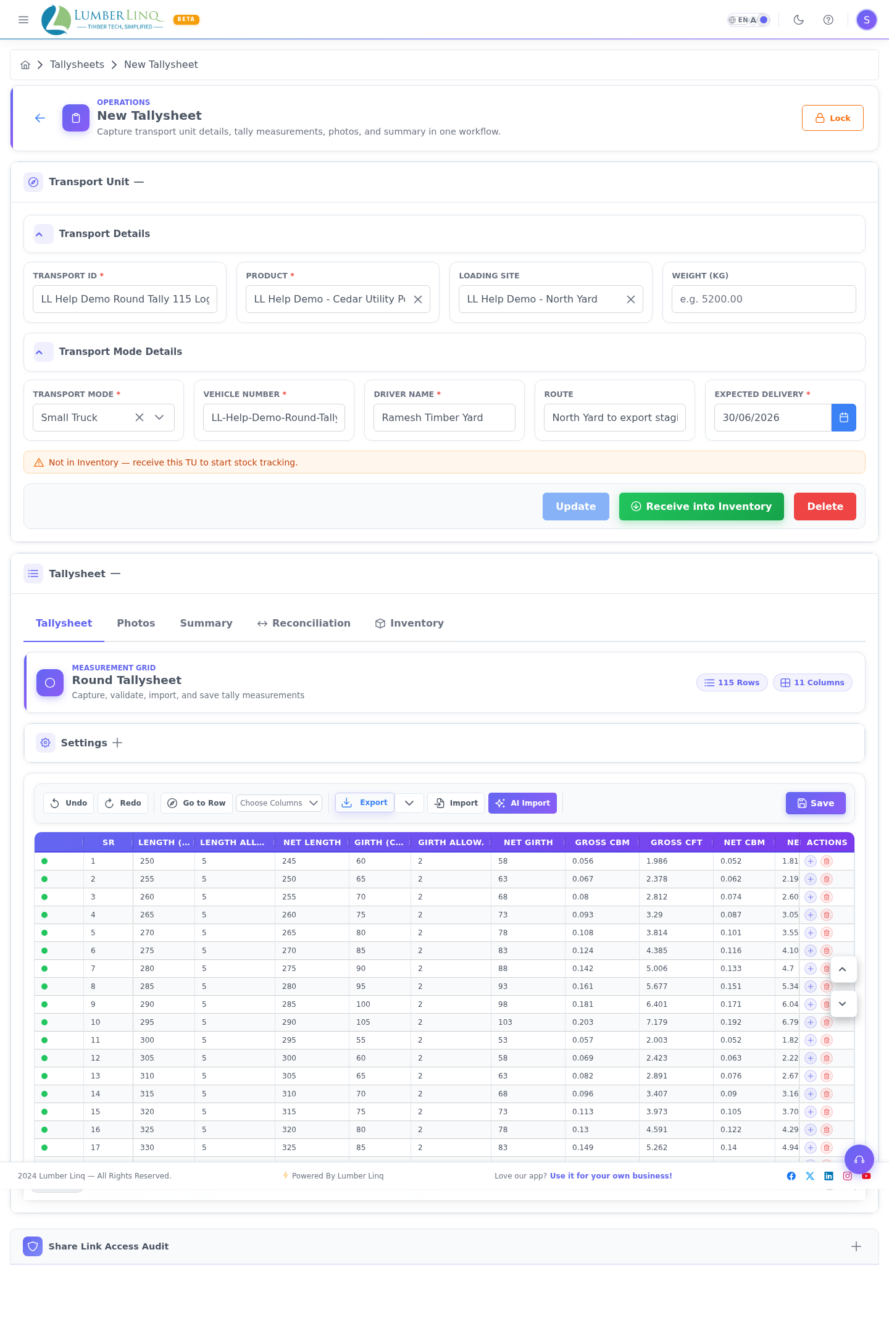This screenshot has width=889, height=1339.
Task: Switch to dark mode with moon icon
Action: 799,20
